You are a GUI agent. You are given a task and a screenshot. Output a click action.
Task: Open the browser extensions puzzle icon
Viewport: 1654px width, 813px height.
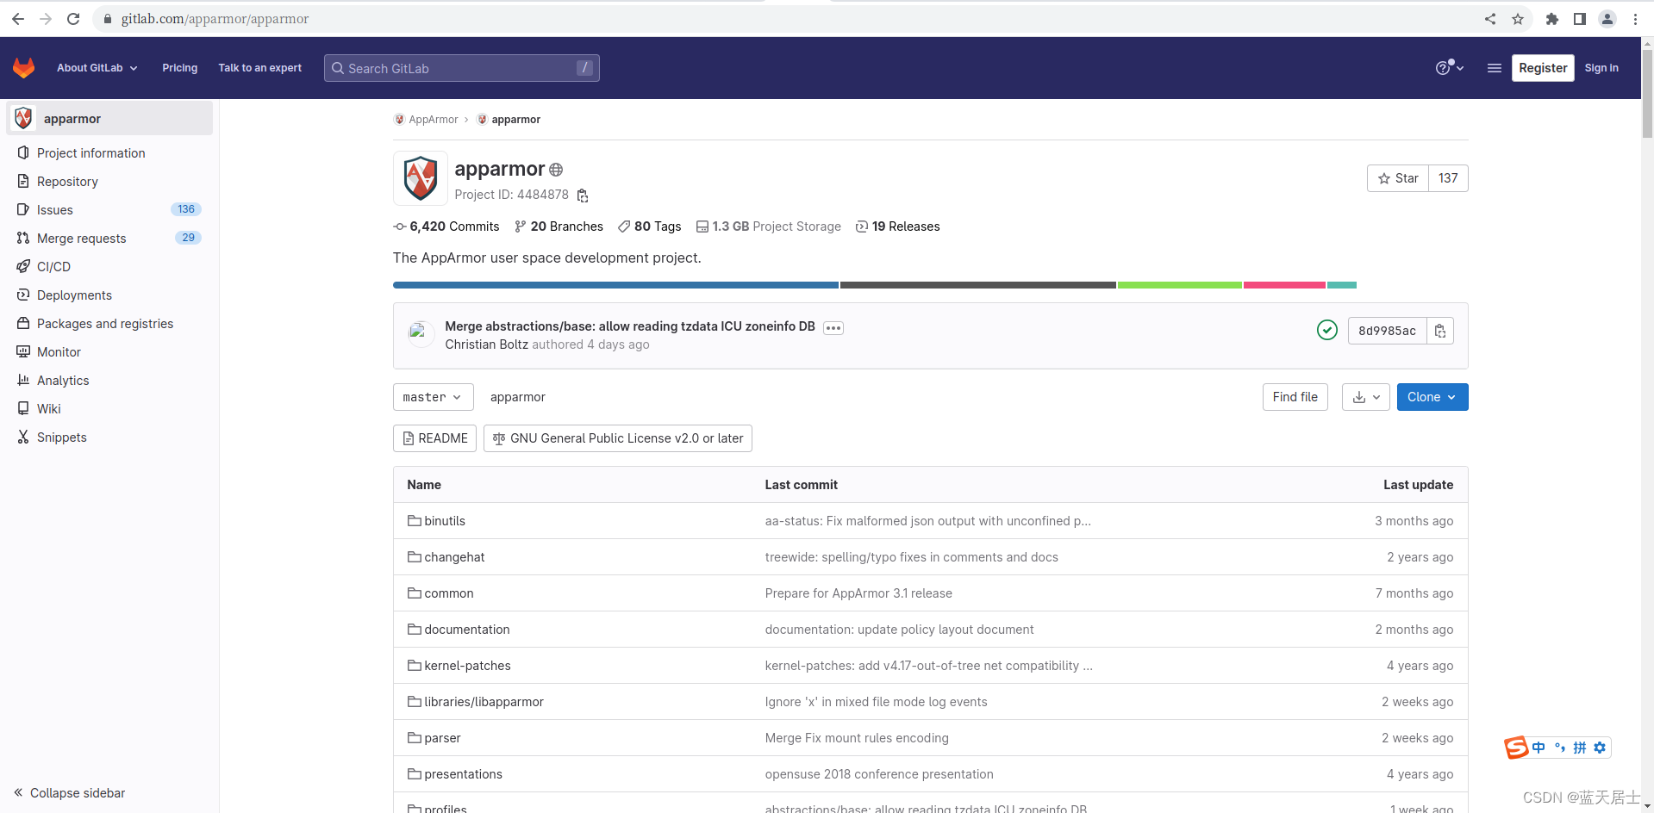[1552, 19]
